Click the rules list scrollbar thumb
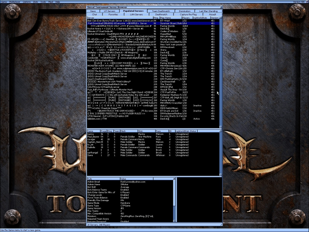Image resolution: width=309 pixels, height=232 pixels. [174, 193]
